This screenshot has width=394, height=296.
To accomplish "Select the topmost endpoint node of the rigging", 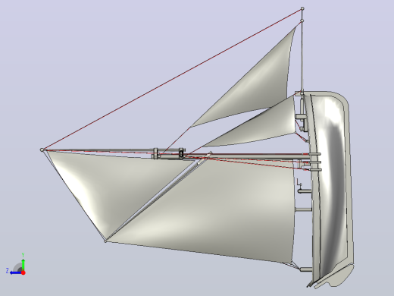I will 302,9.
